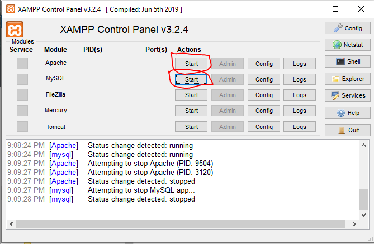Open Help with the question mark icon
This screenshot has width=374, height=244.
pos(348,113)
